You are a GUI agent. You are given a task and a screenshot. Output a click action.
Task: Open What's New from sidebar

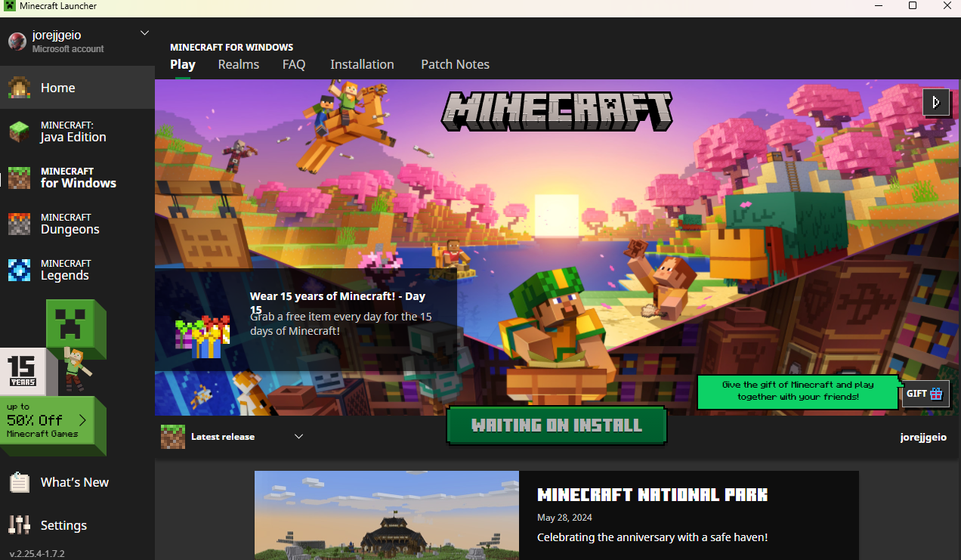point(77,482)
